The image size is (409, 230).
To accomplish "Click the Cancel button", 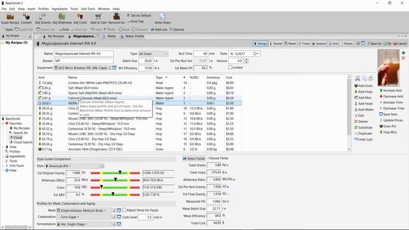I will tap(400, 43).
